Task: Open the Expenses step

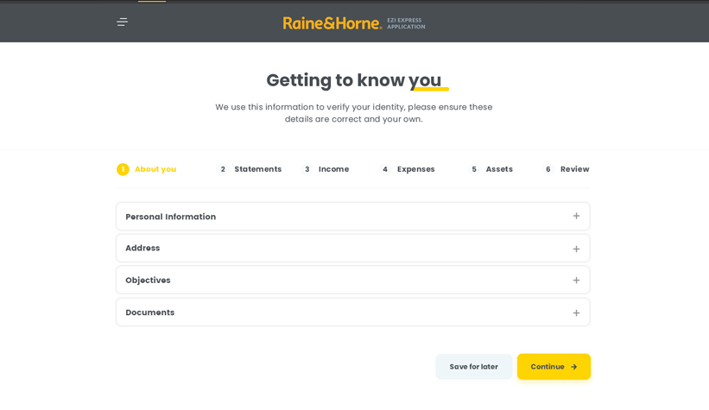Action: pyautogui.click(x=415, y=169)
